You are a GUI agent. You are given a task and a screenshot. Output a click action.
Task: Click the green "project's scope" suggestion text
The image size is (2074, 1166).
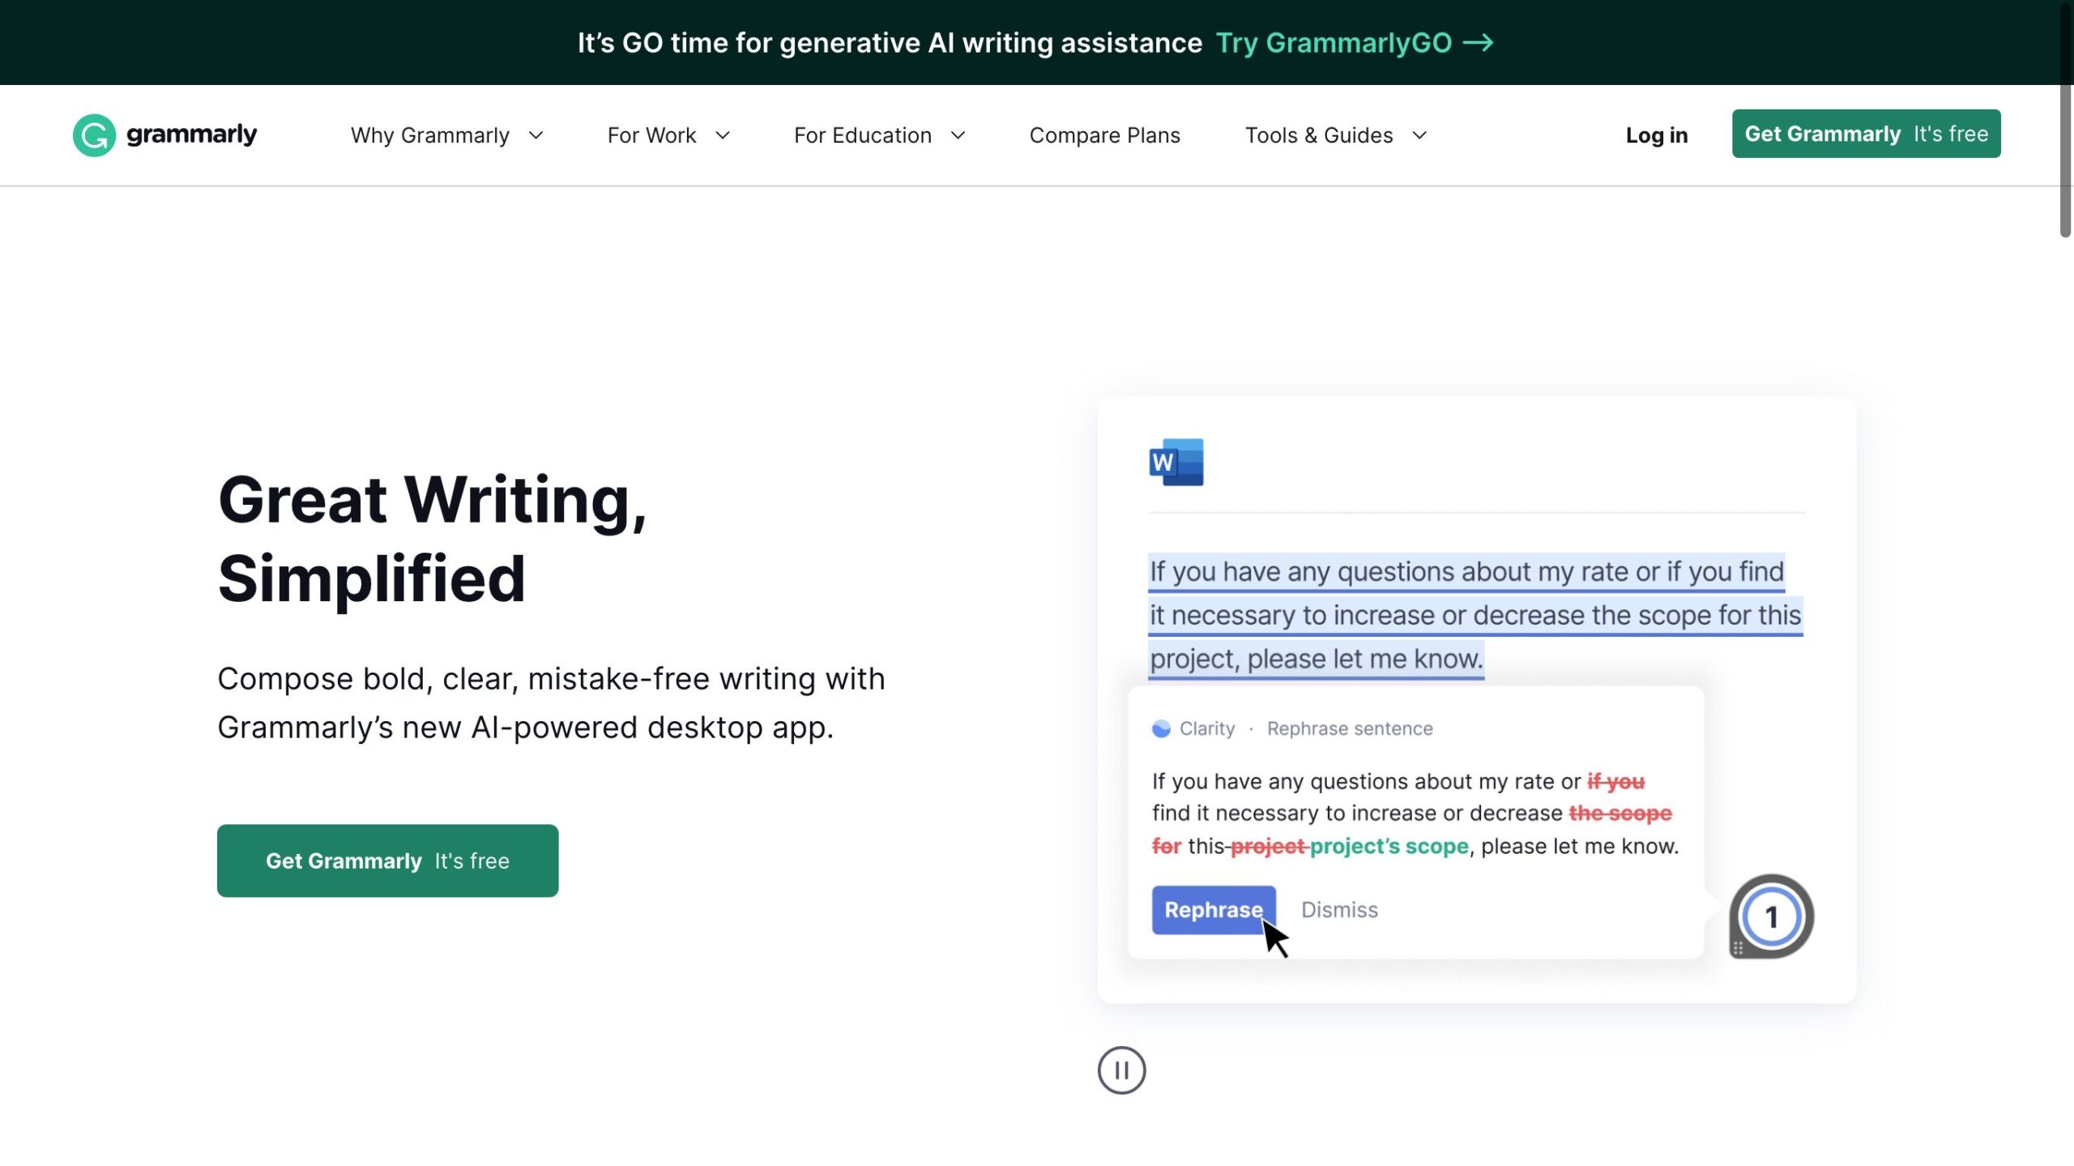coord(1389,846)
